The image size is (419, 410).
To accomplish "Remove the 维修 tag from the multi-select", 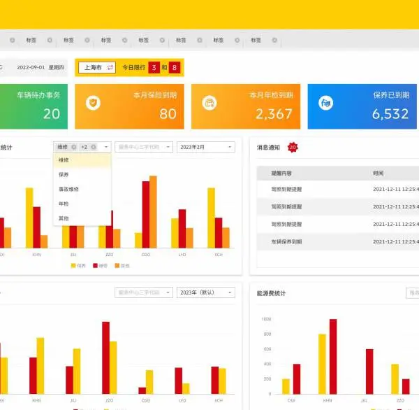I will click(74, 147).
